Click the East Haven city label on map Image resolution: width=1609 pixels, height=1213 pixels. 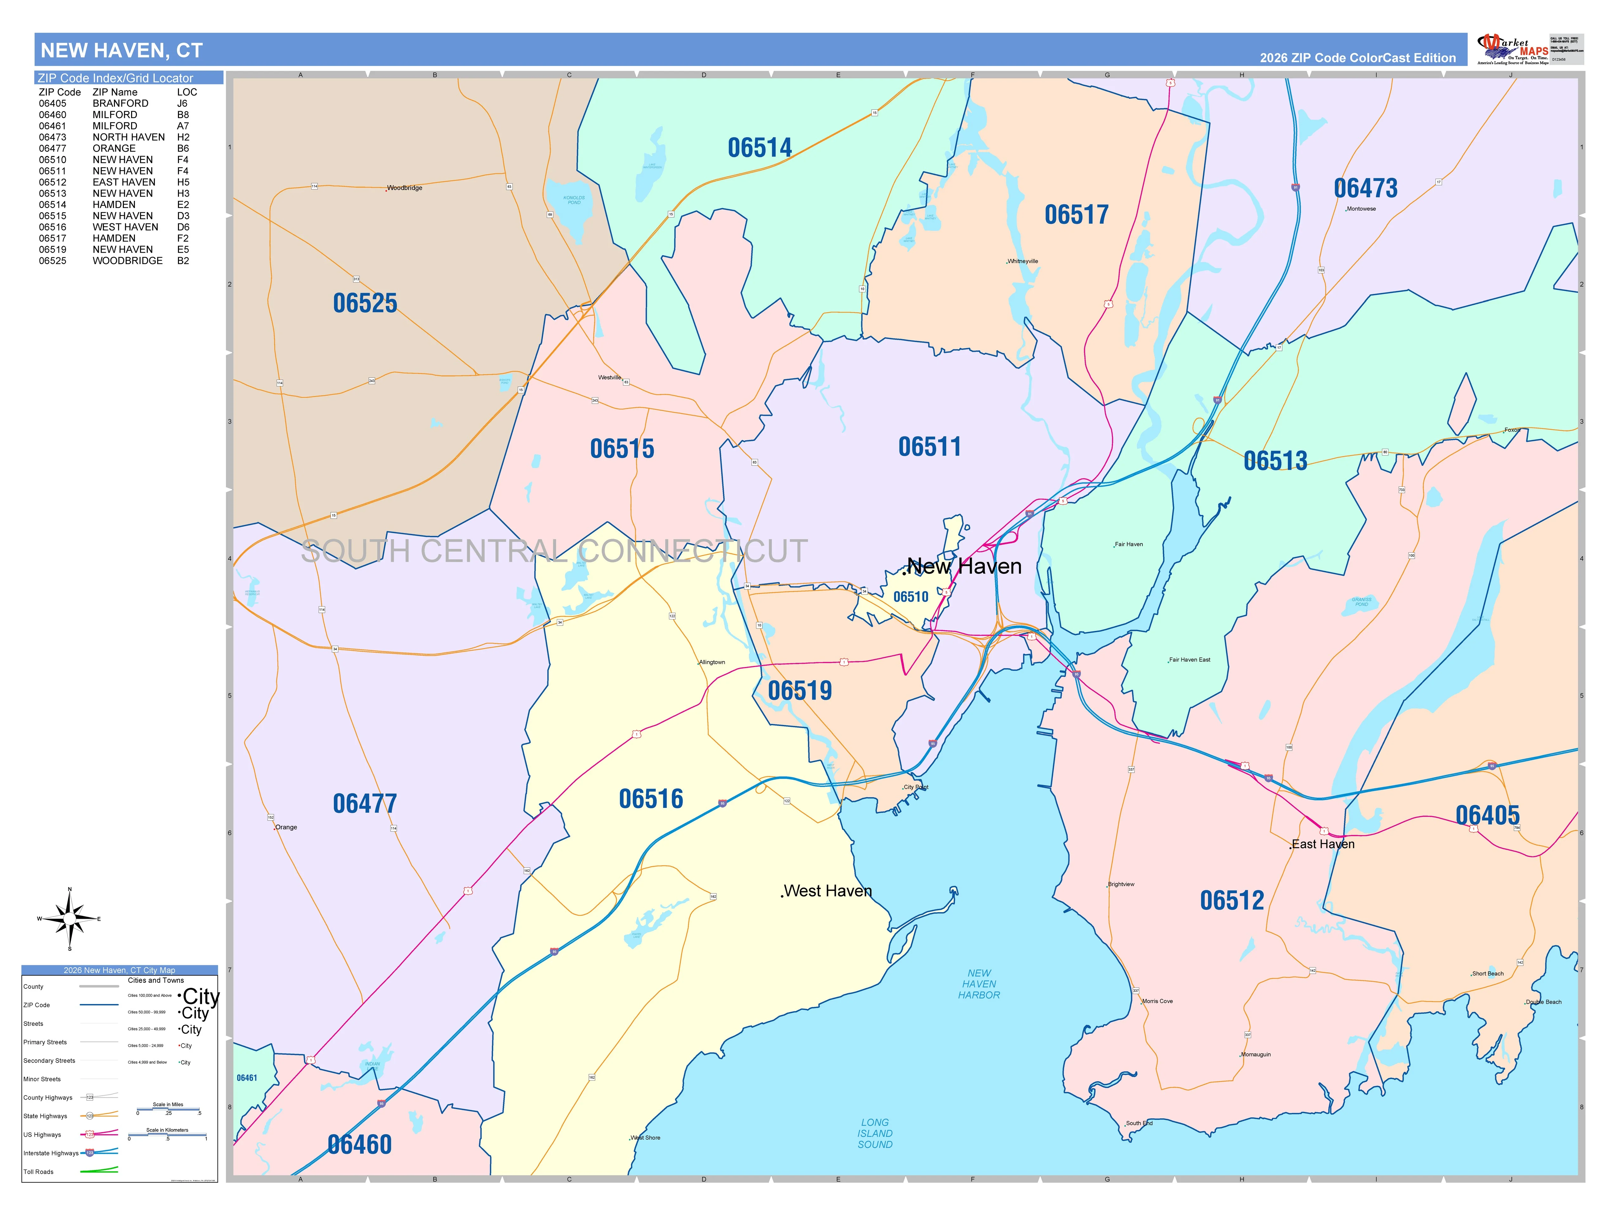(x=1323, y=844)
